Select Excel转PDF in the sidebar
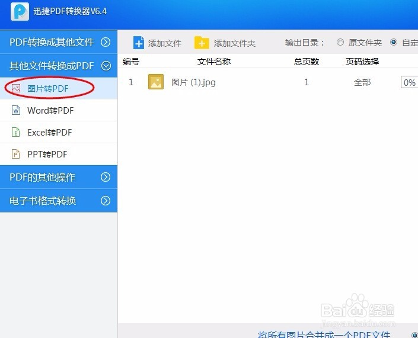Image resolution: width=418 pixels, height=338 pixels. pos(59,132)
